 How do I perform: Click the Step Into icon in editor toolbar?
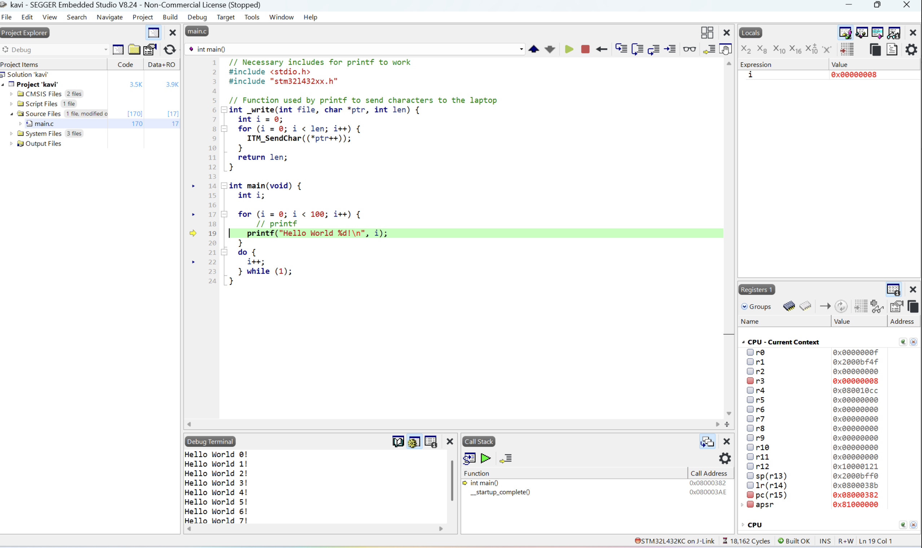pyautogui.click(x=621, y=49)
